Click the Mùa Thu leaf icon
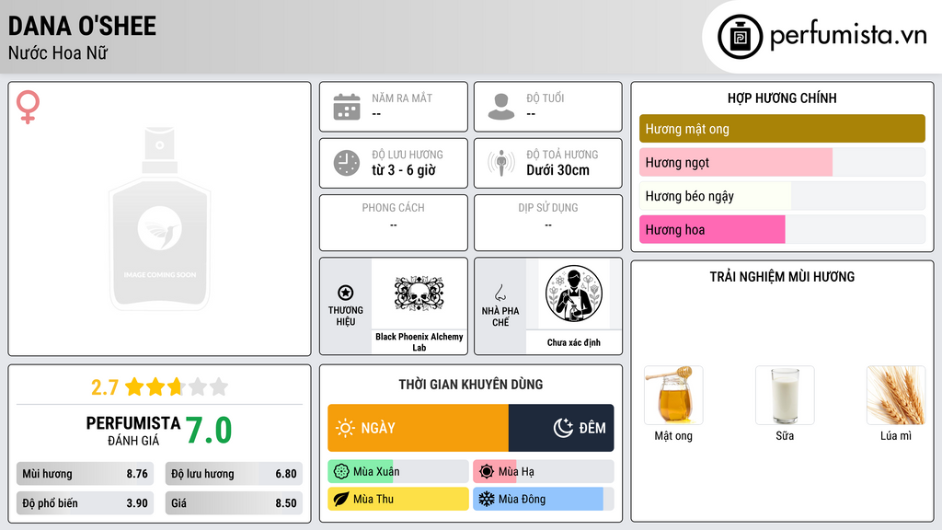 (x=340, y=499)
